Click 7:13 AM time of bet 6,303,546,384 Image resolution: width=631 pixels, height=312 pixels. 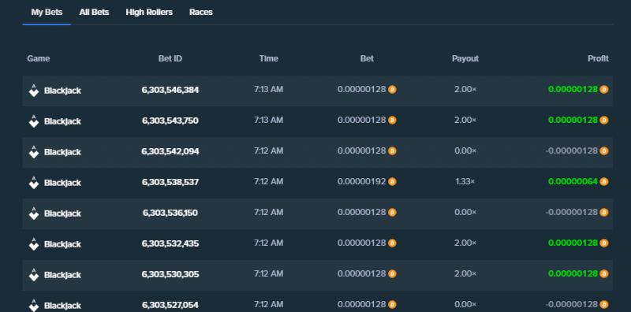click(x=268, y=89)
